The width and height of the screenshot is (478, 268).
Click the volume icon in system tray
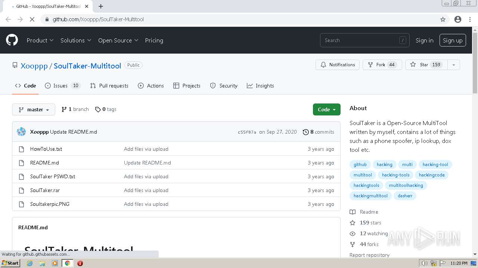(x=425, y=263)
